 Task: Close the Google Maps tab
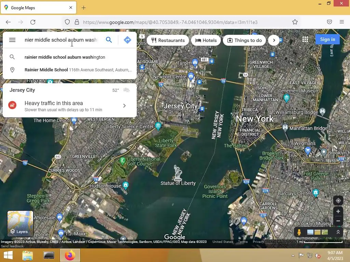click(x=71, y=8)
